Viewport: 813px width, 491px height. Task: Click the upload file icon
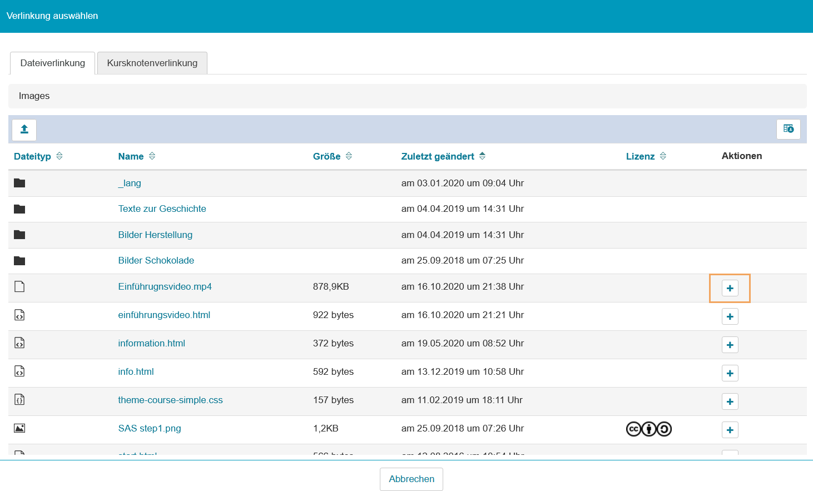point(24,130)
